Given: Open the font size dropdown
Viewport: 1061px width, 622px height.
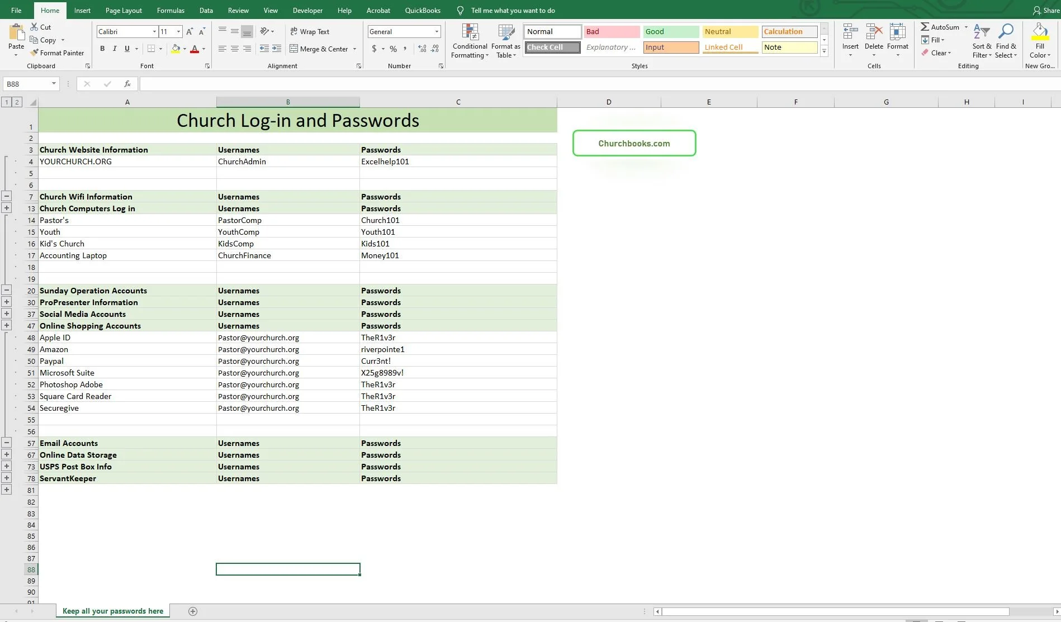Looking at the screenshot, I should (x=178, y=31).
